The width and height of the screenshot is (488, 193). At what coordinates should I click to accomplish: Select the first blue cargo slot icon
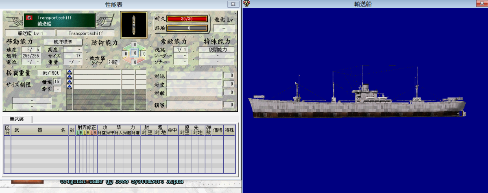point(69,72)
